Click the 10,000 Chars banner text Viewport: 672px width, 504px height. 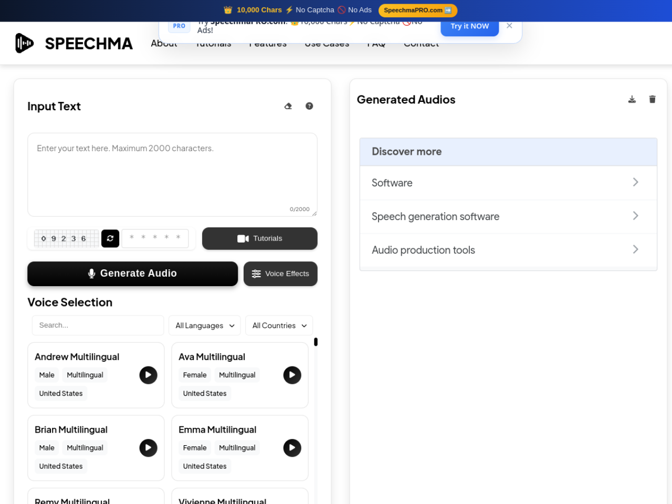click(259, 10)
